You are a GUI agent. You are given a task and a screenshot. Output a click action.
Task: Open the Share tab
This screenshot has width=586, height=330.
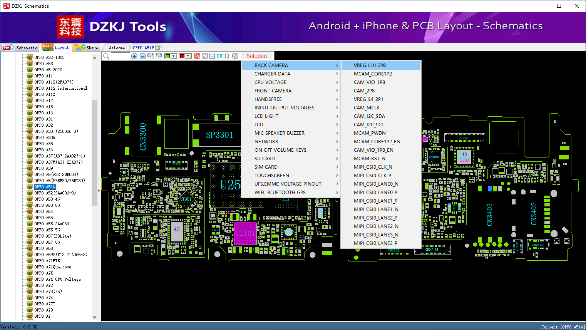pos(86,48)
